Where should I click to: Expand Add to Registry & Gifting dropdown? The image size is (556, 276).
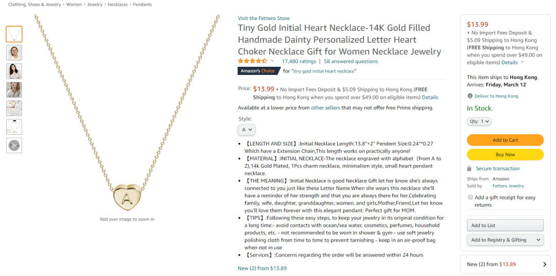pyautogui.click(x=505, y=240)
